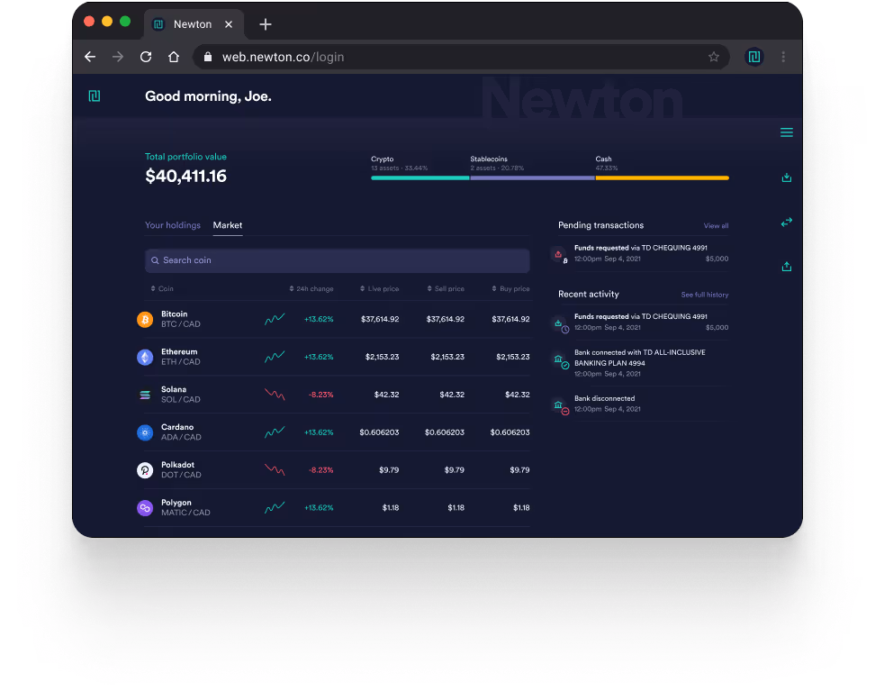875x700 pixels.
Task: Click the Polygon coin icon
Action: point(145,508)
